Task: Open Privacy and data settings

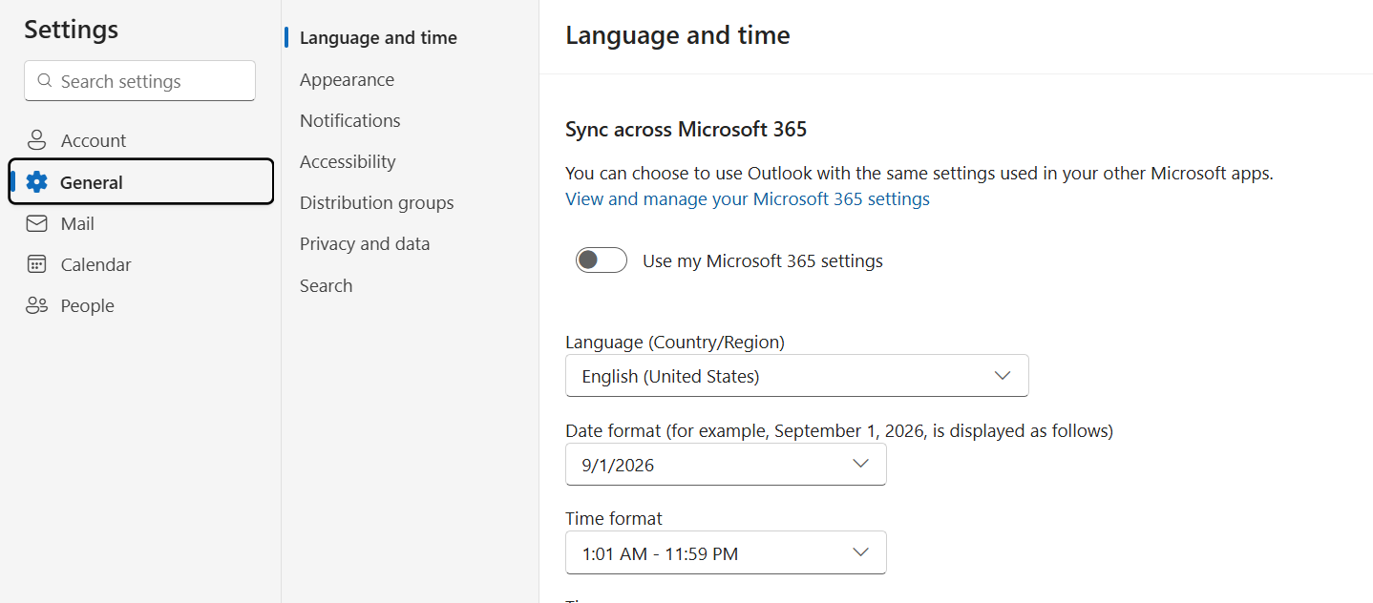Action: (365, 243)
